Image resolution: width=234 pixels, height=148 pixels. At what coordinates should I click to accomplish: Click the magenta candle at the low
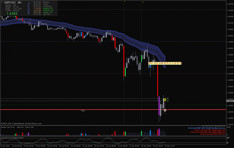[159, 106]
